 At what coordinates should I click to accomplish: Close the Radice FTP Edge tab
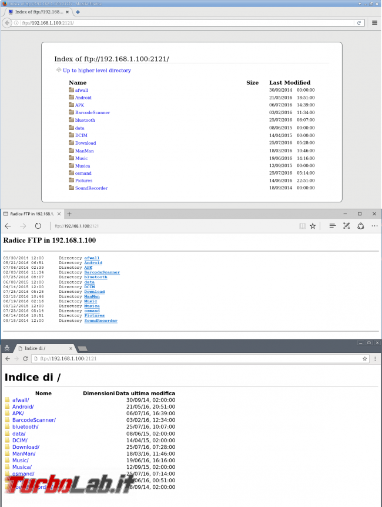point(59,214)
